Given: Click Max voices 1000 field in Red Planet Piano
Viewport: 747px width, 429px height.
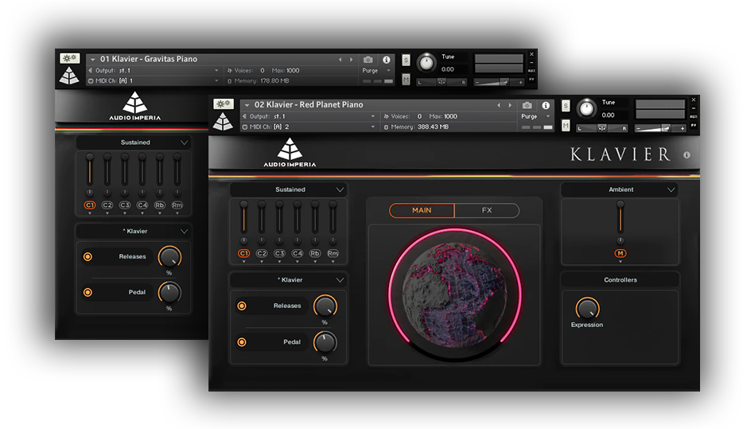Looking at the screenshot, I should (443, 116).
